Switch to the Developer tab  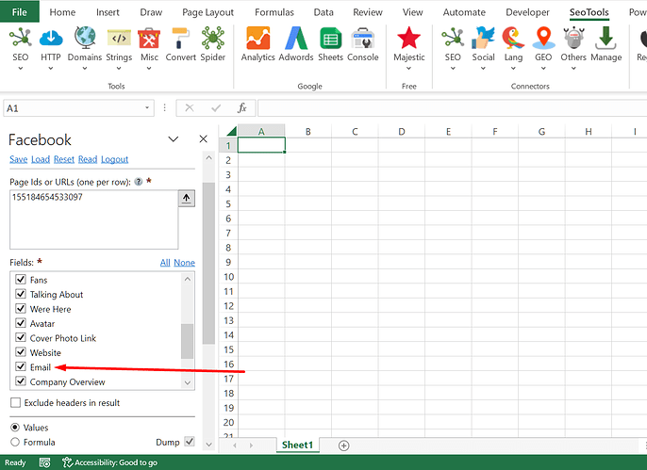pyautogui.click(x=527, y=12)
